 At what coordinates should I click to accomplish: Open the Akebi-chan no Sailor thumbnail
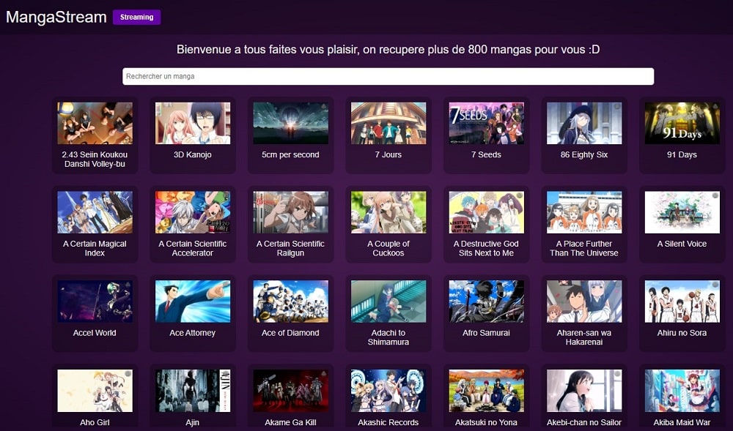[x=584, y=391]
